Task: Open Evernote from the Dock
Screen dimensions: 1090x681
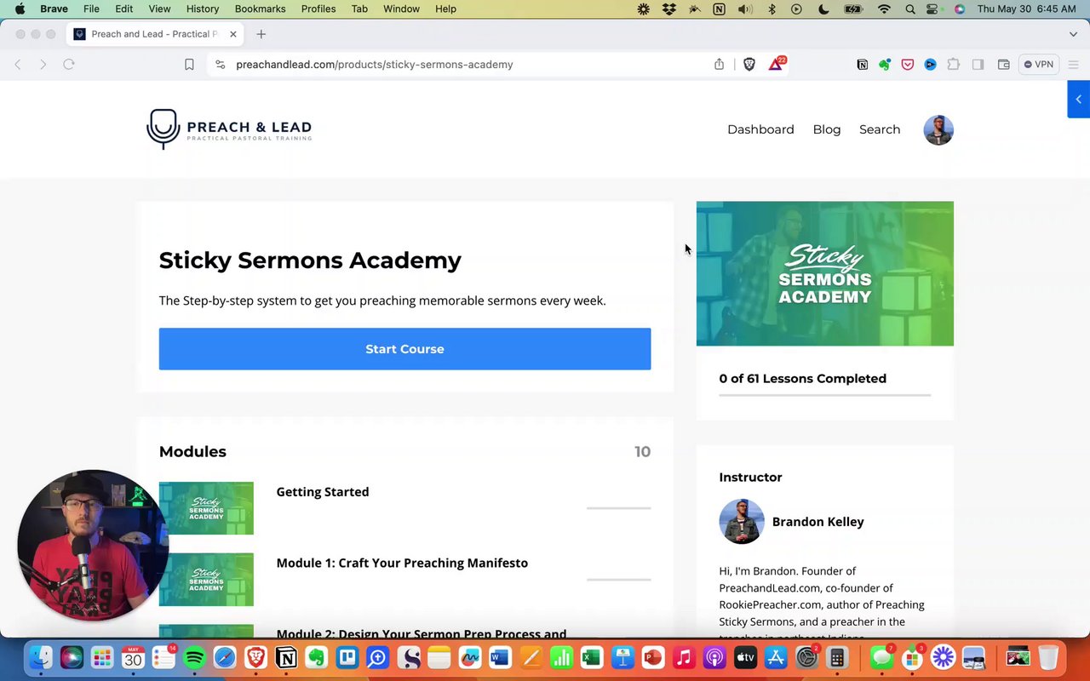Action: pyautogui.click(x=317, y=658)
